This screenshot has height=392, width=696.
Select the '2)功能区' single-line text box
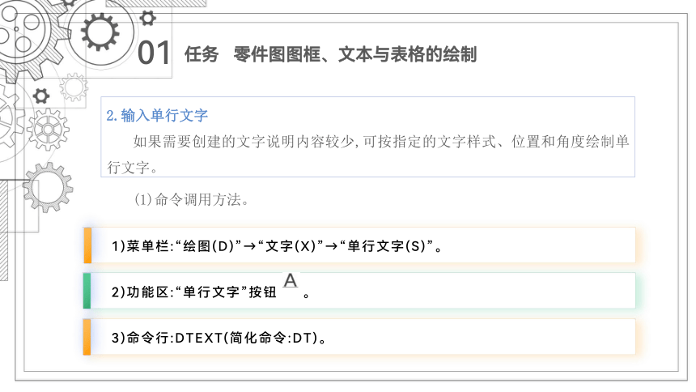359,291
